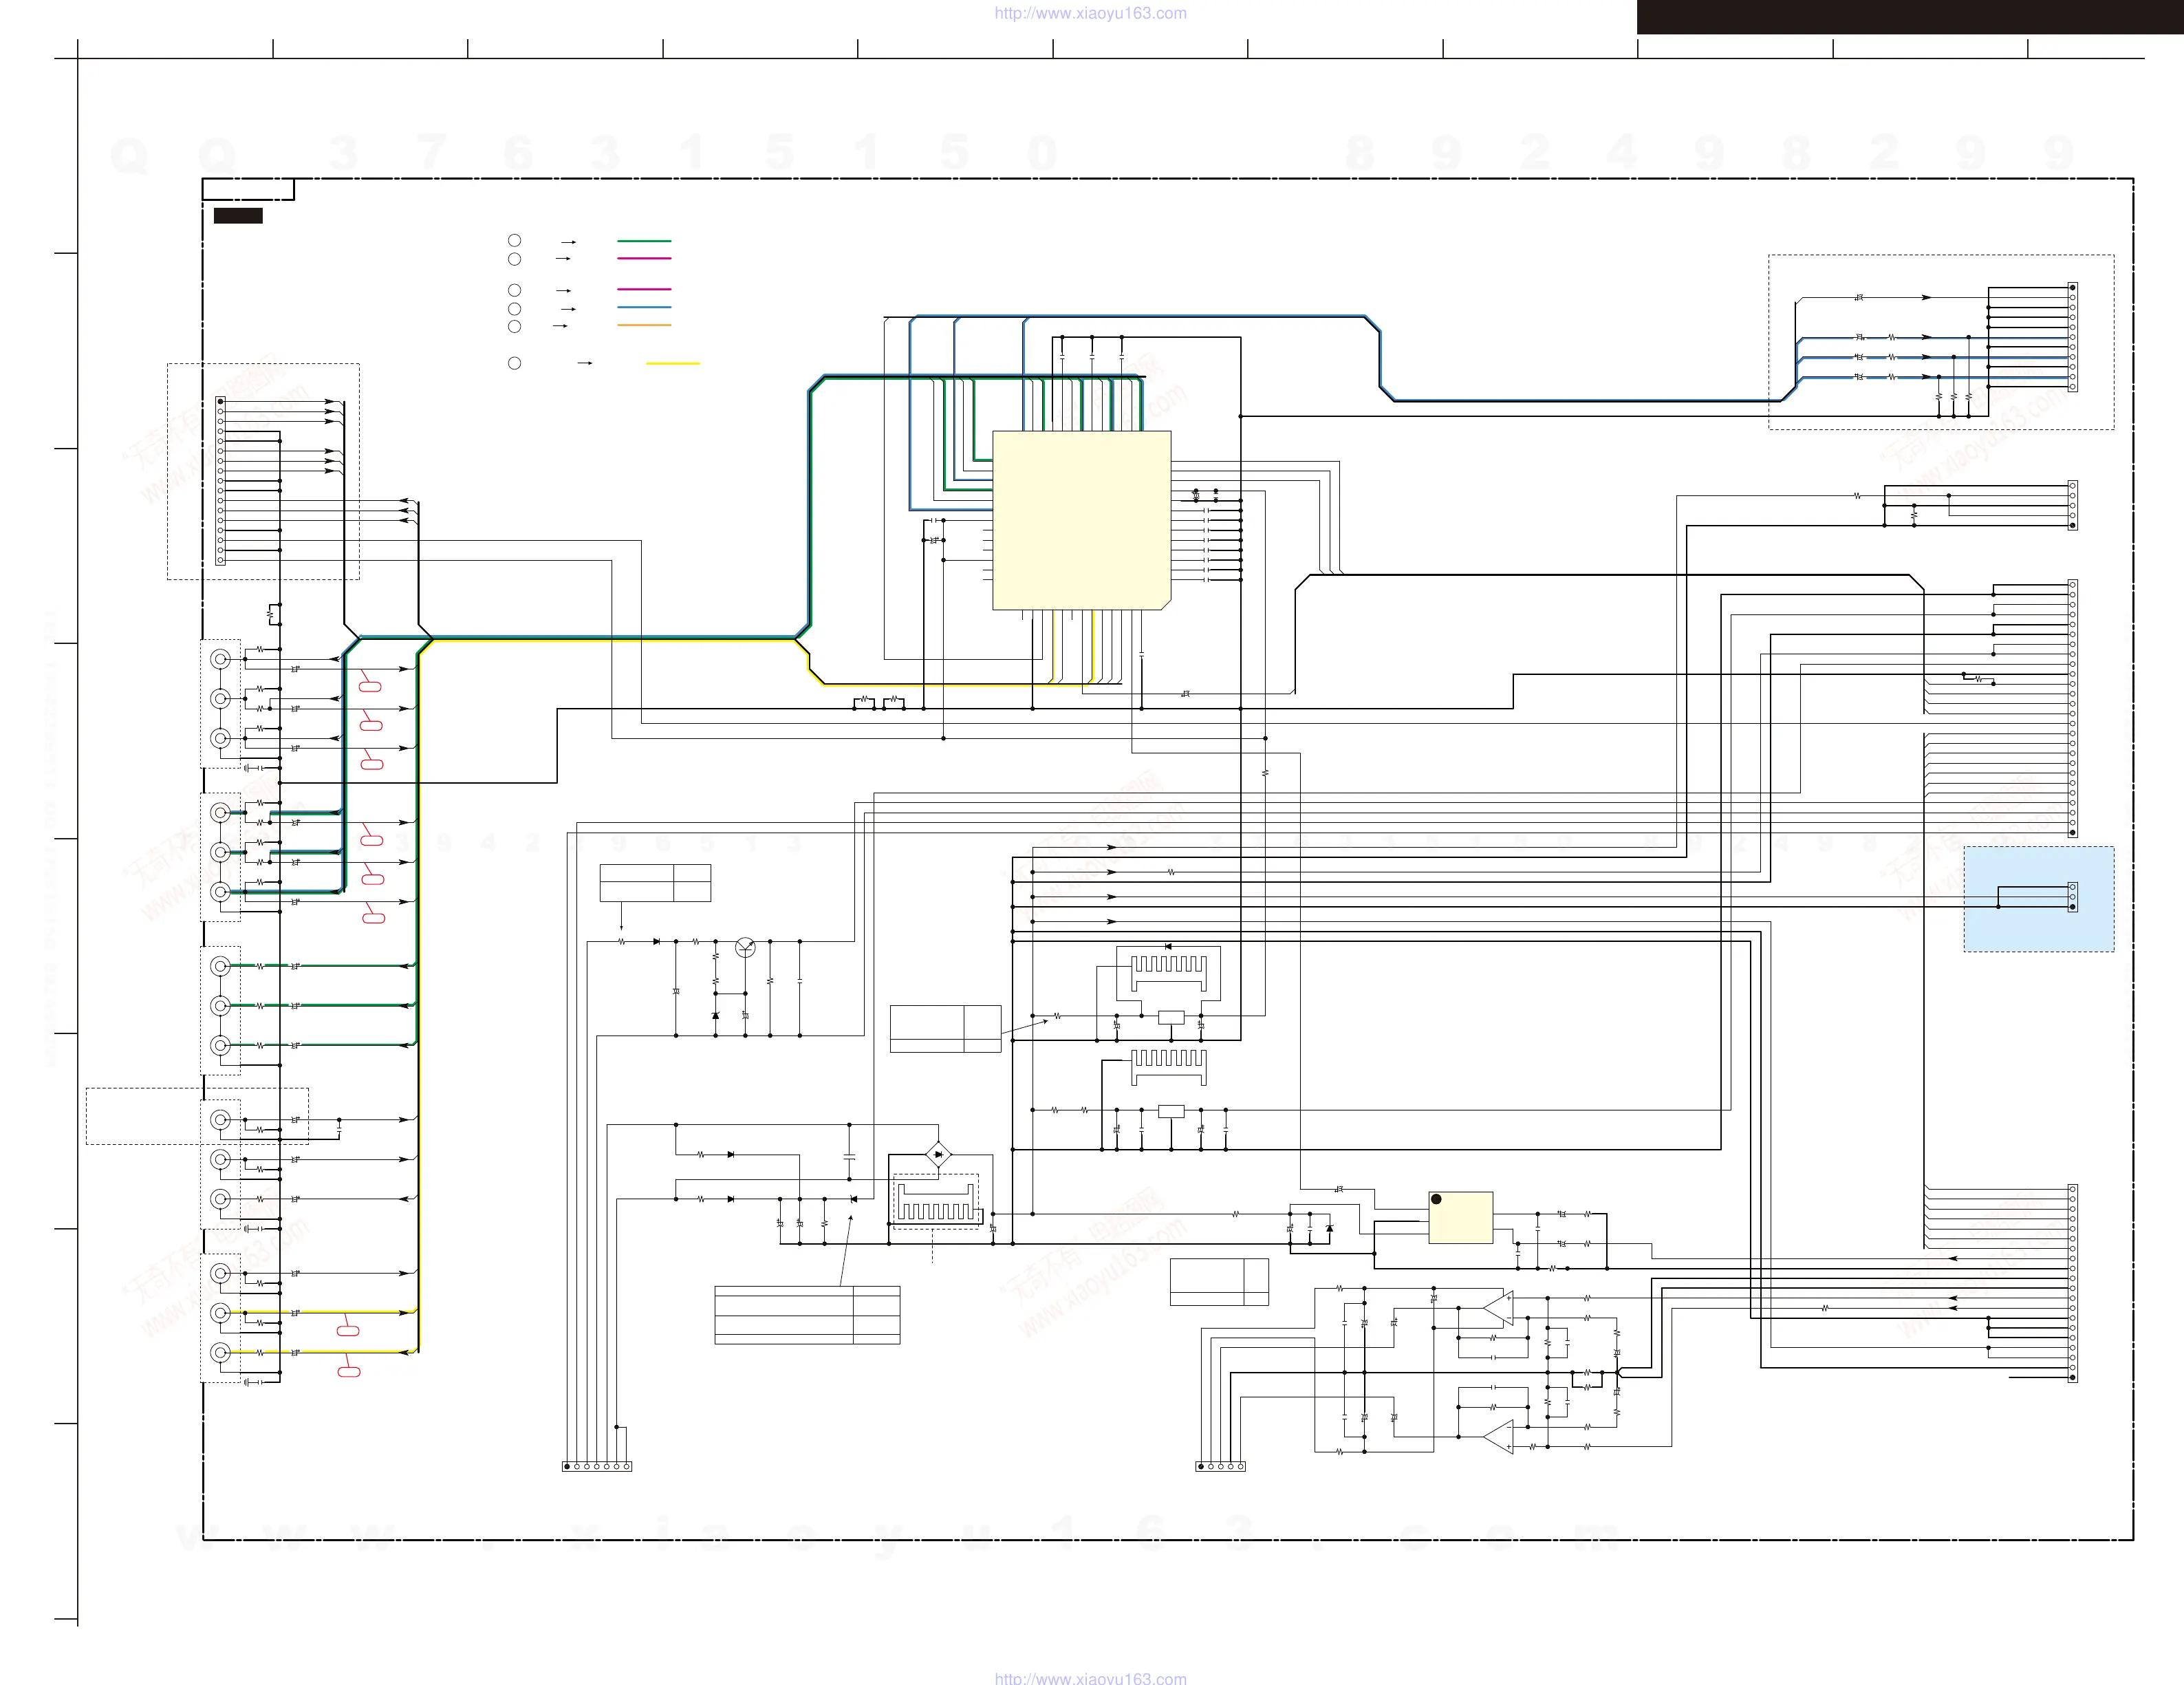2184x1685 pixels.
Task: Open the xiaoyu163.com link at bottom
Action: [1090, 1678]
